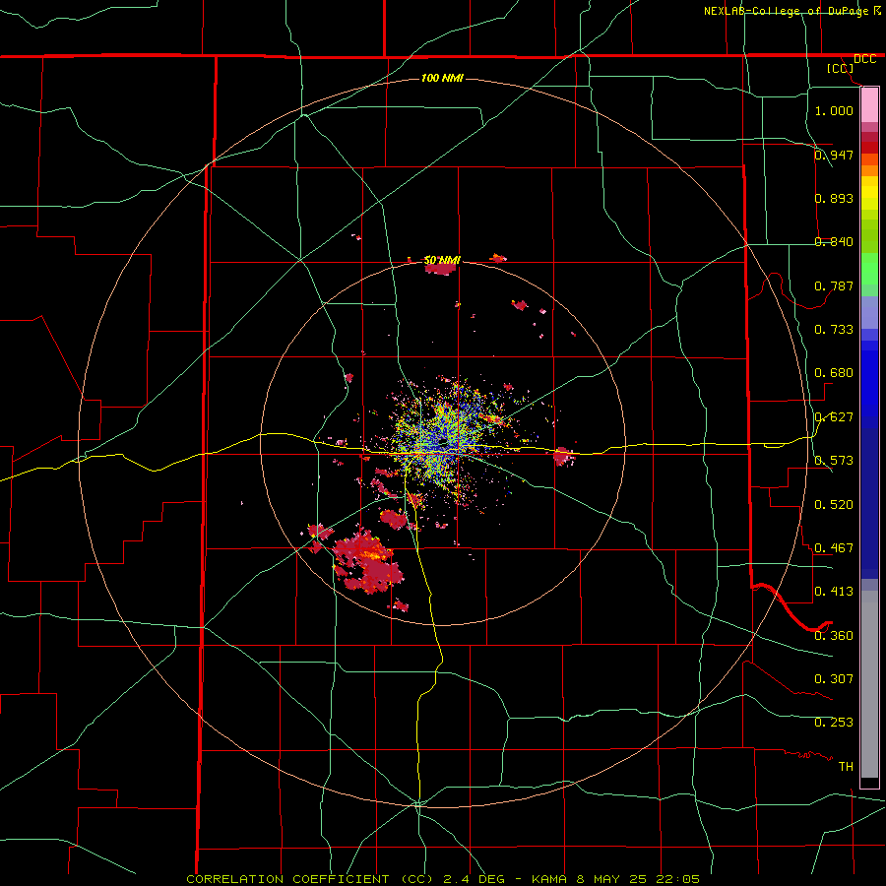Viewport: 886px width, 886px height.
Task: Click the 0.947 legend value
Action: 834,155
